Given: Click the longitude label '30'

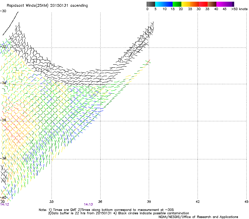Looking at the screenshot, I should pos(3,202).
